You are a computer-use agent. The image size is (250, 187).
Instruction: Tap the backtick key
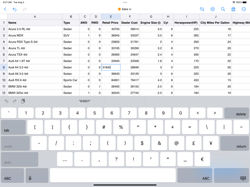tap(9, 113)
